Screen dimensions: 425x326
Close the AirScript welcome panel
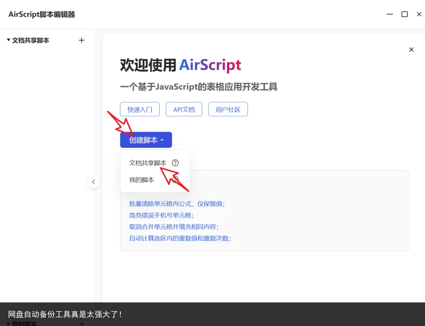[411, 50]
